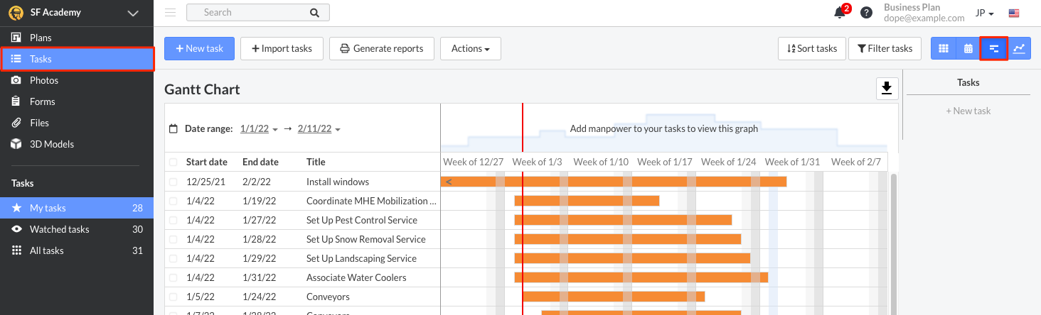
Task: Toggle the hamburger sidebar menu
Action: tap(170, 12)
